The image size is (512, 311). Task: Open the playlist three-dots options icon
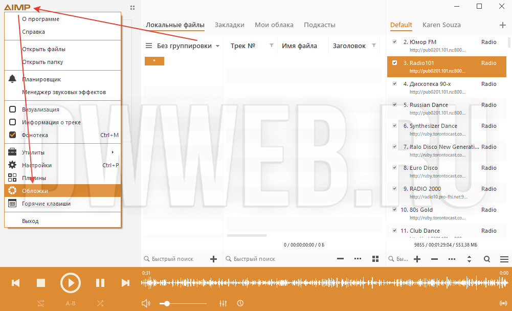tap(452, 259)
